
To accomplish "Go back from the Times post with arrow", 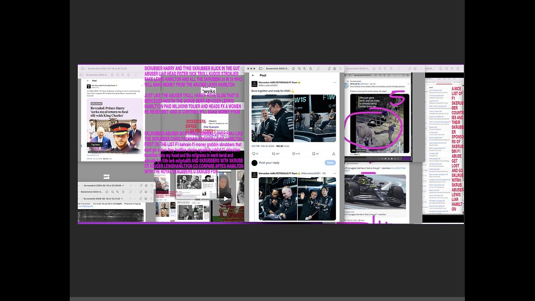I will pos(88,81).
